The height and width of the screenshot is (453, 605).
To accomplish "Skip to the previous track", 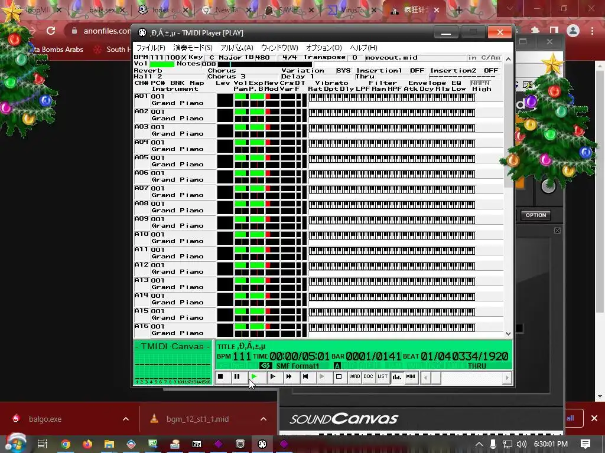I will click(x=305, y=377).
